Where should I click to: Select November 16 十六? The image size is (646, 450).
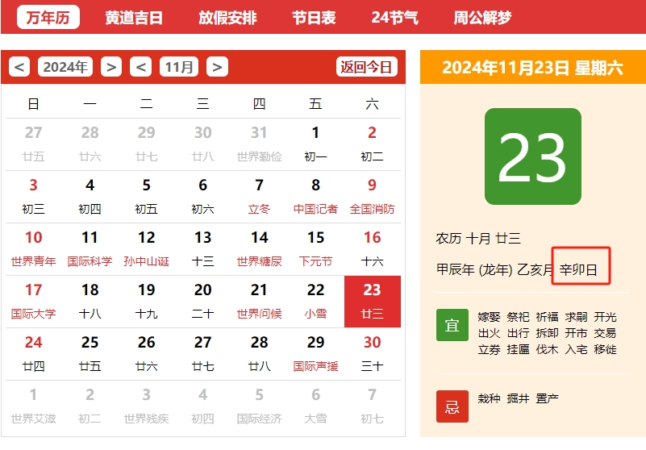tap(372, 249)
